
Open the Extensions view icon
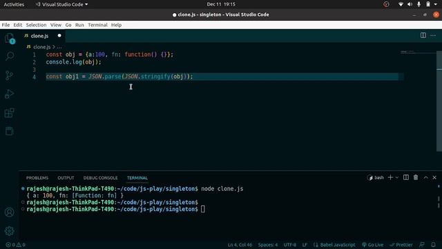pos(9,113)
